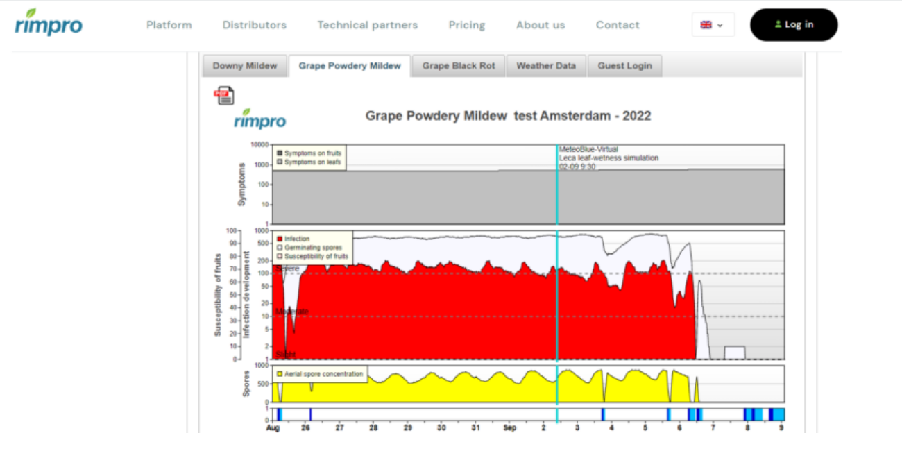Screen dimensions: 902x458
Task: Switch to the Grape Black Rot tab
Action: coord(459,66)
